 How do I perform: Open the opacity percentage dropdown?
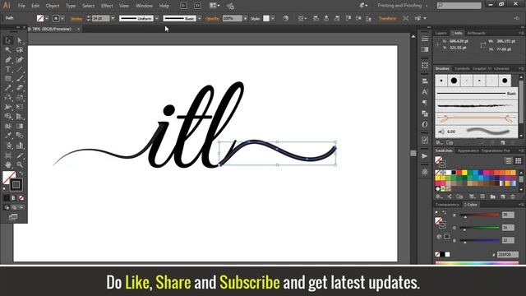(245, 18)
